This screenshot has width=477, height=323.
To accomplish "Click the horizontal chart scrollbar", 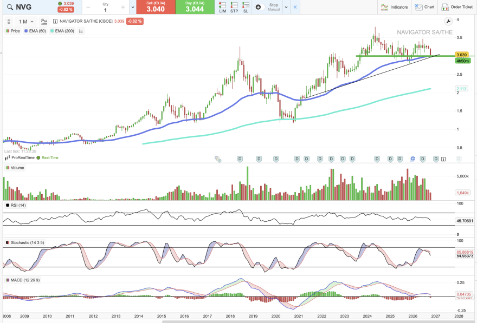I will (319, 321).
